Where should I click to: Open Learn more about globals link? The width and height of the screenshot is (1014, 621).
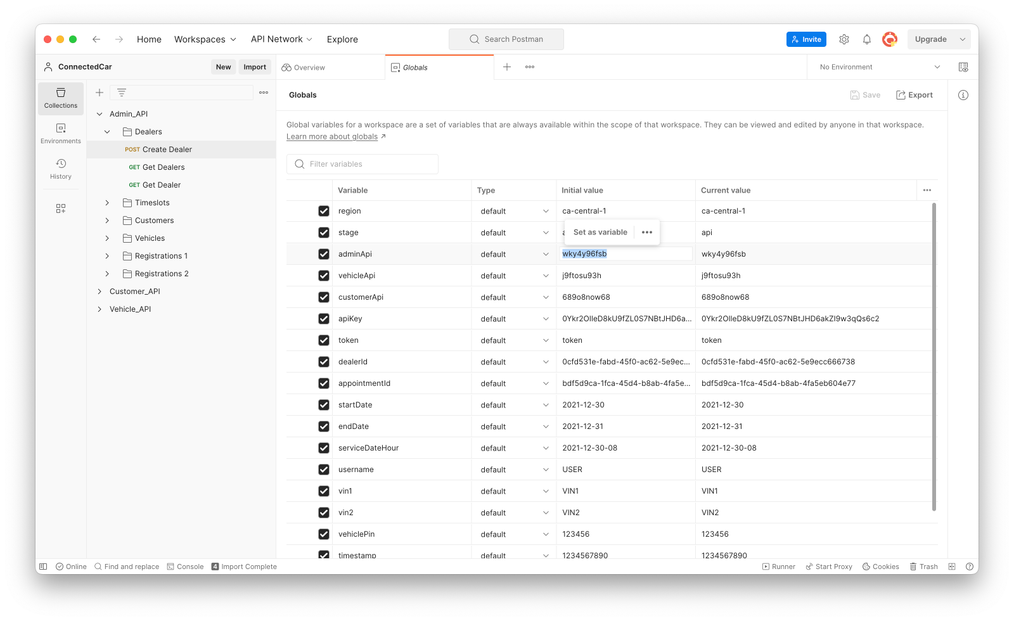(x=332, y=137)
